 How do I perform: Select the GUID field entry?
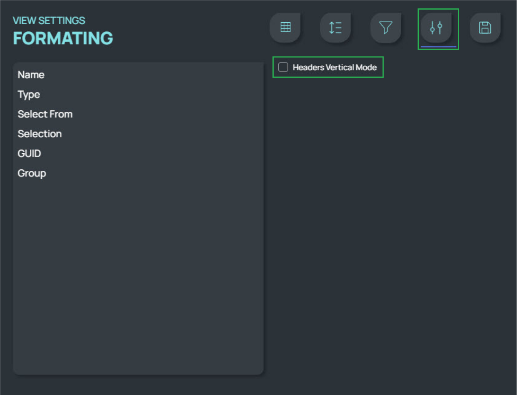pos(29,154)
